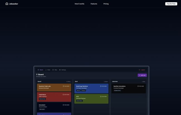Open Settings via the gear icon
This screenshot has width=181, height=115.
60,70
